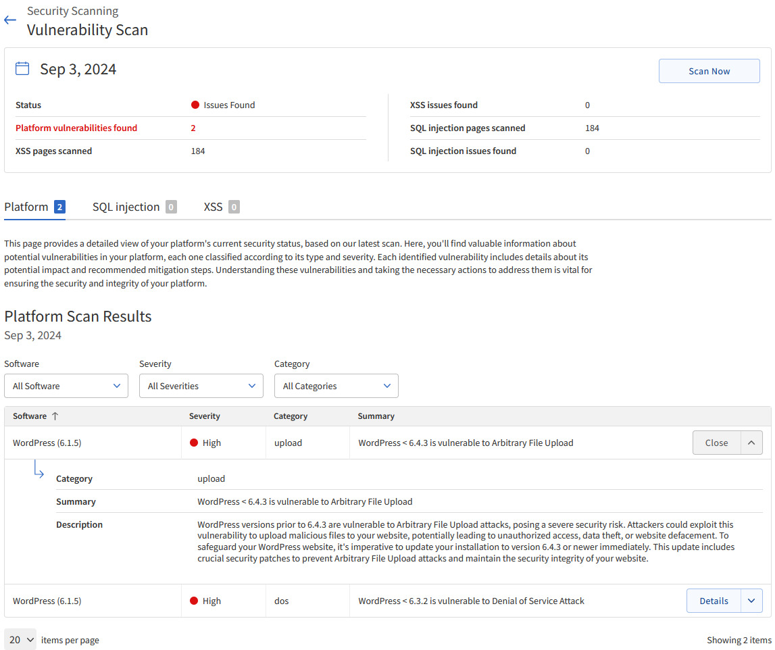This screenshot has height=650, width=775.
Task: Click red severity dot in dos row
Action: [194, 601]
